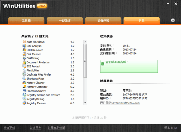
Task: Click the Memory Optimizer icon
Action: 24,87
